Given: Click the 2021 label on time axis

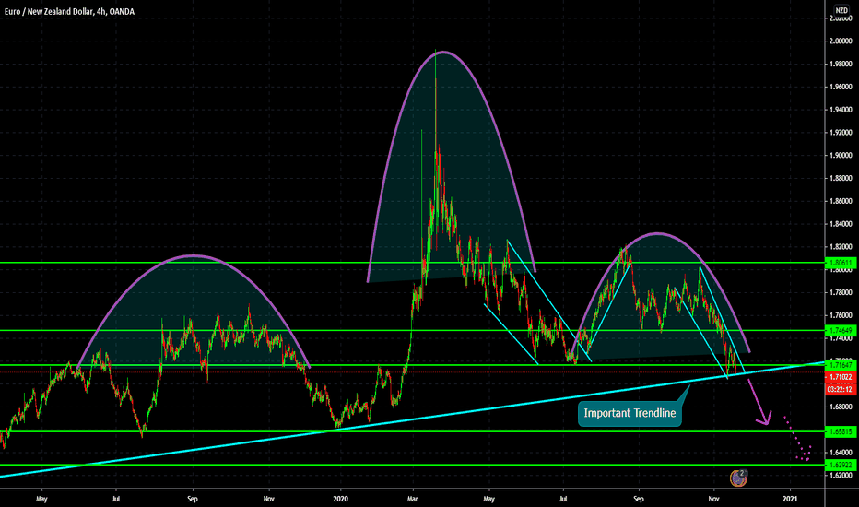Looking at the screenshot, I should (x=790, y=499).
